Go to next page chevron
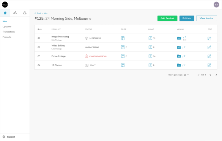Image resolution: width=222 pixels, height=141 pixels. tap(216, 75)
